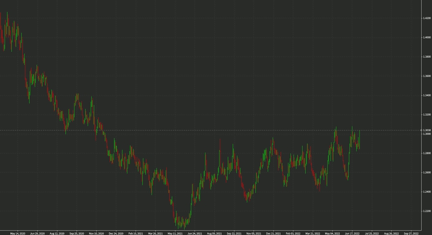
Task: Click the Jun 17, 2022 date label
Action: tap(352, 234)
